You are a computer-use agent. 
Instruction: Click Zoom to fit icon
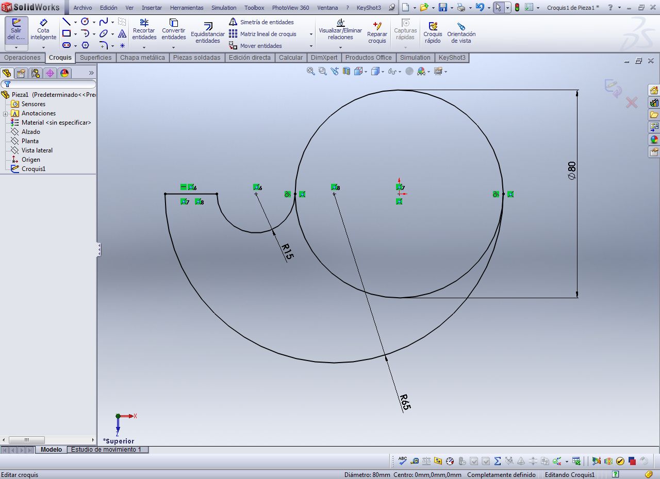coord(310,71)
